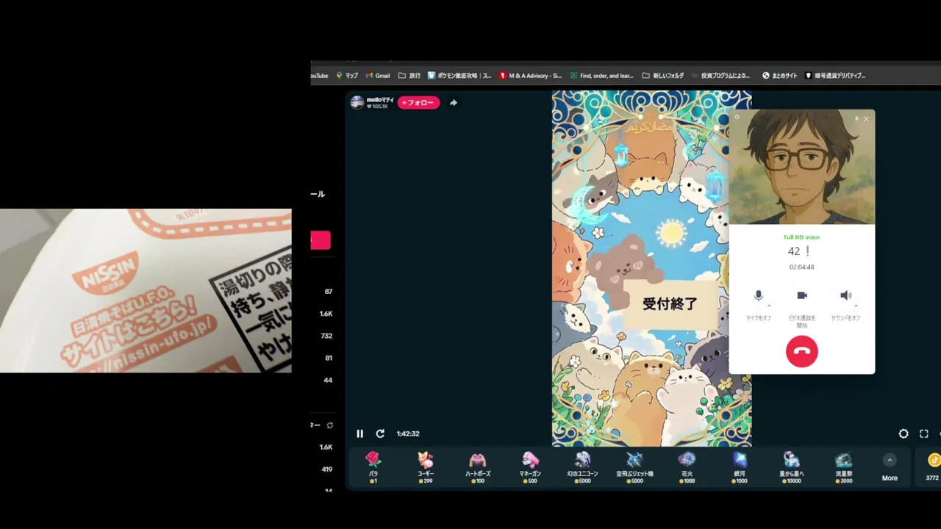Image resolution: width=941 pixels, height=529 pixels.
Task: Send the 銀河 galaxy gift
Action: coord(740,467)
